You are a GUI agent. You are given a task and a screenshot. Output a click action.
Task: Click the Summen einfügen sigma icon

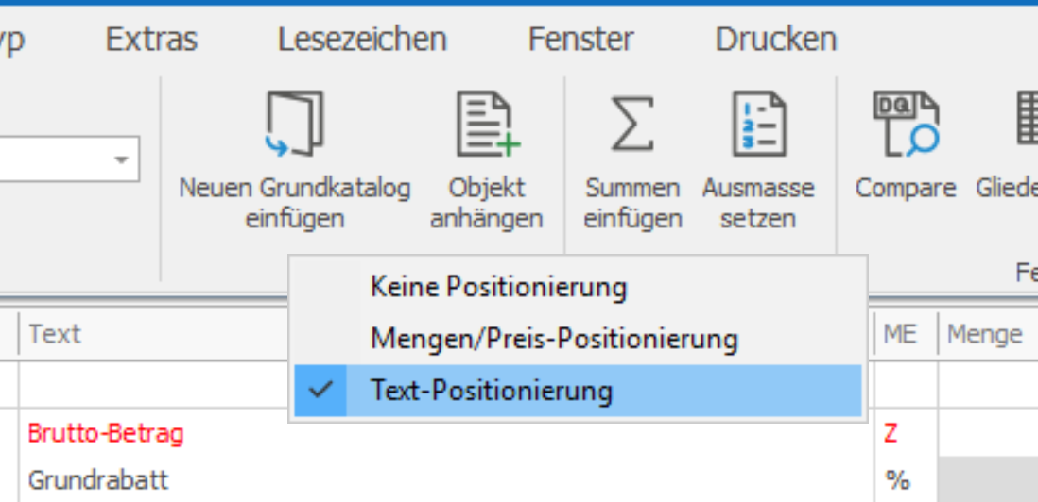coord(632,124)
